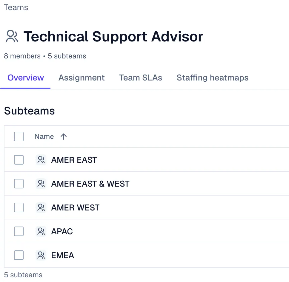Click the EMEA subteam icon

(x=41, y=255)
